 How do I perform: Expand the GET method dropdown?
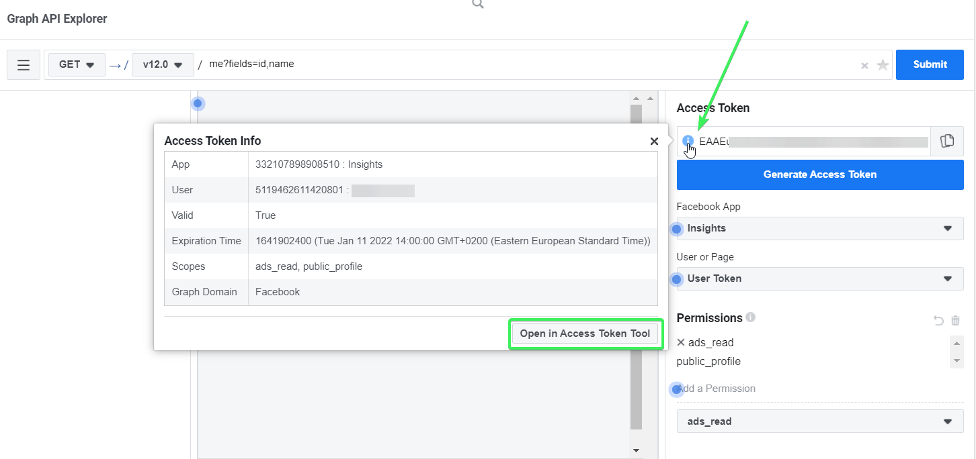tap(76, 64)
